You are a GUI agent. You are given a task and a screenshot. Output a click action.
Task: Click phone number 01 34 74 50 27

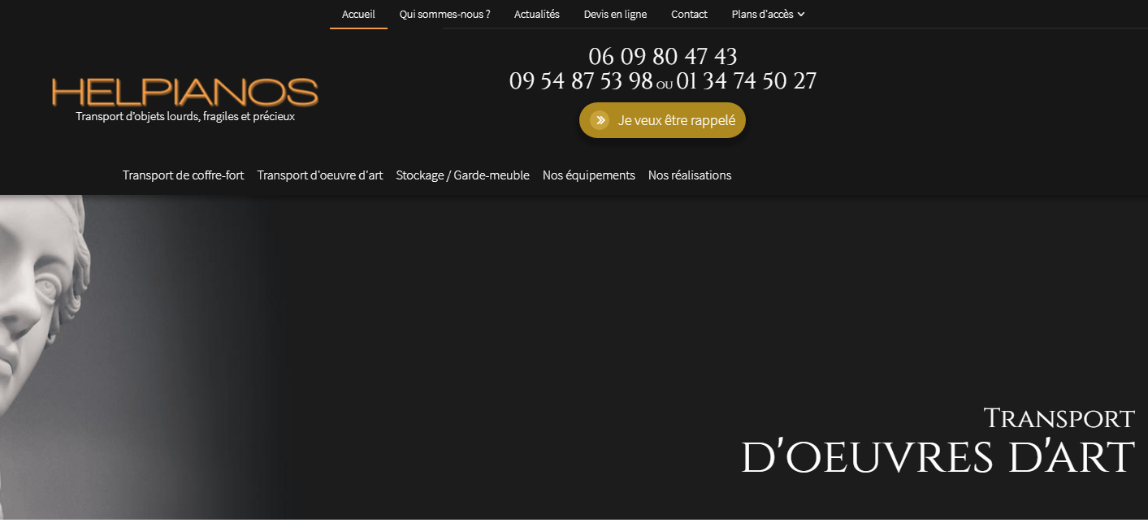point(746,81)
